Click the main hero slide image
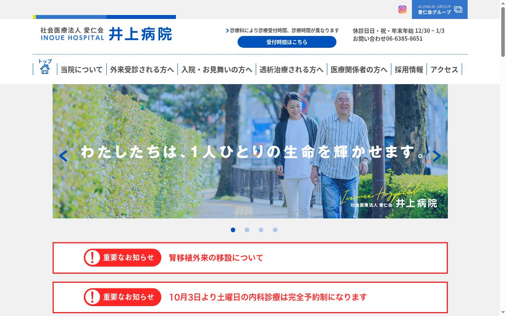 pyautogui.click(x=250, y=151)
